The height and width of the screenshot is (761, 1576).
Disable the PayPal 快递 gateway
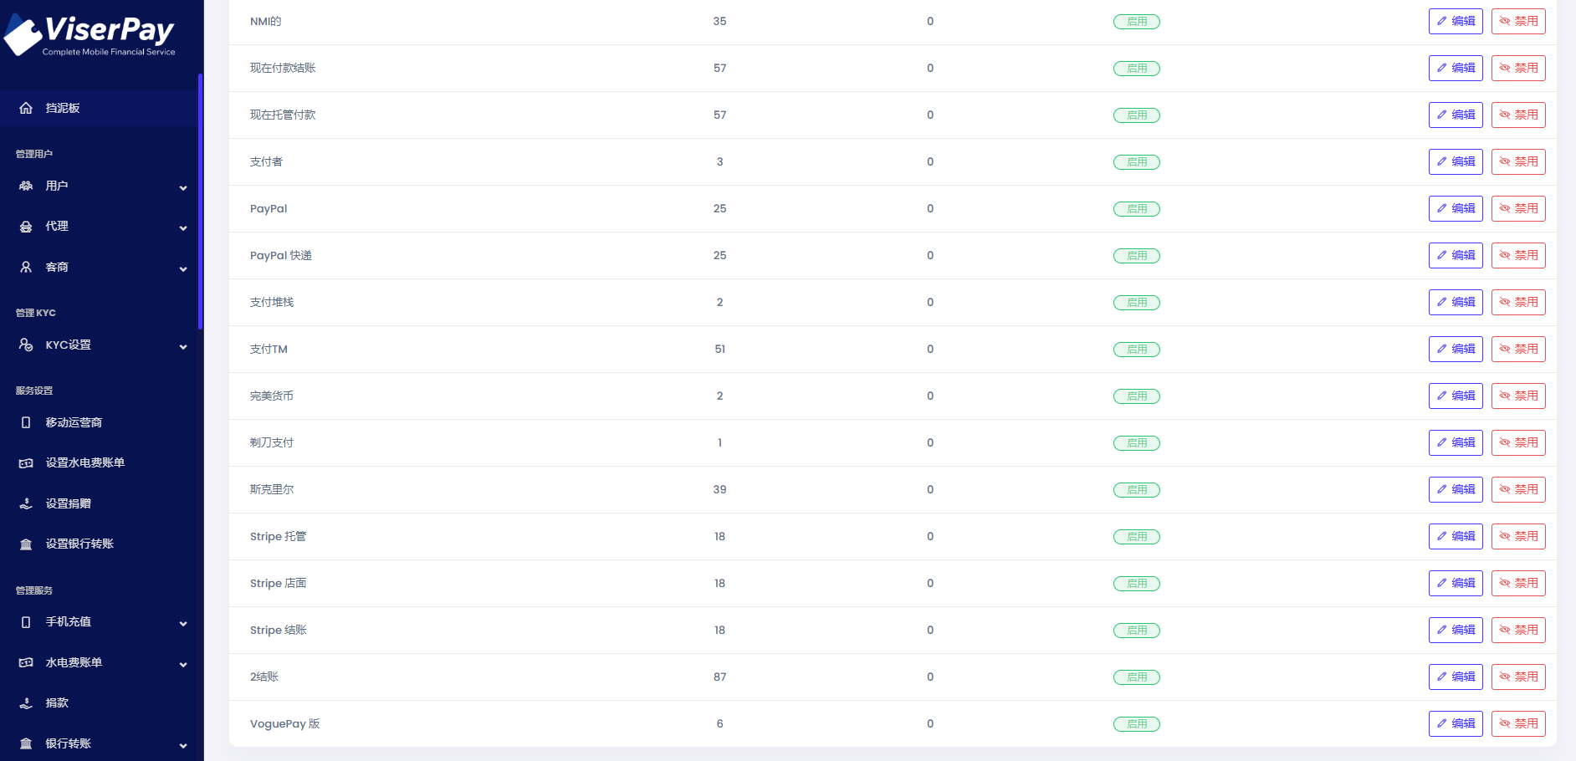click(x=1518, y=255)
